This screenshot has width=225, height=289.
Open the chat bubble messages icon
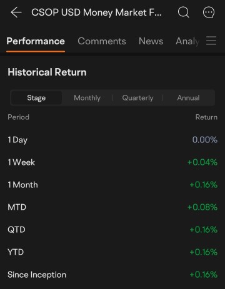(209, 12)
